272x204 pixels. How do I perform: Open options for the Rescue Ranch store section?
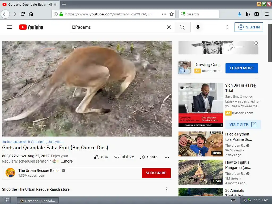[167, 189]
